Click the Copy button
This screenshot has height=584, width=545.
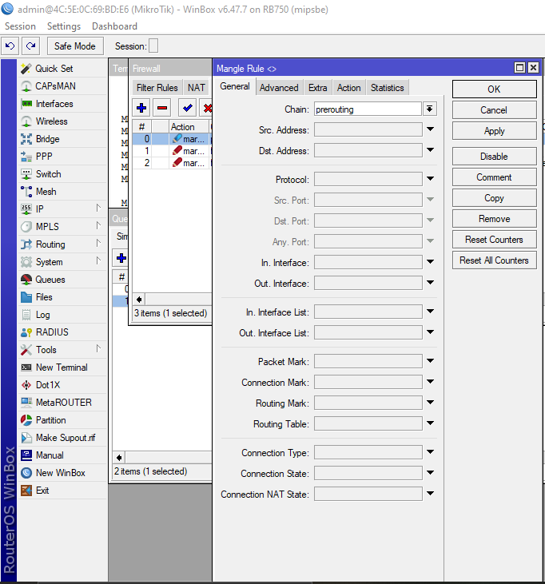point(495,198)
